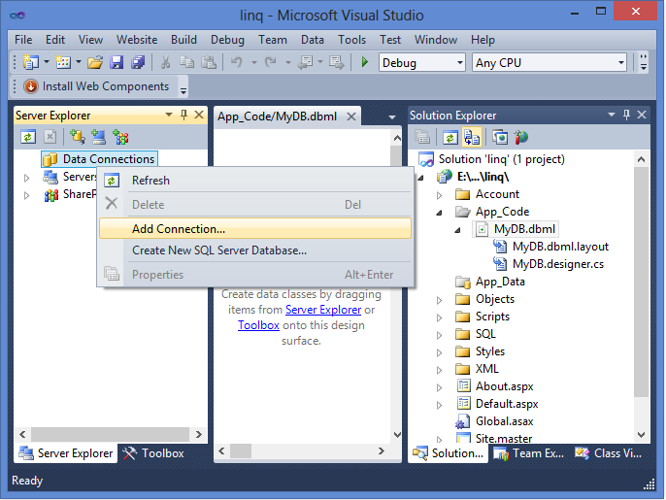Click Solution Explorer Properties icon
Screen dimensions: 666x500
pyautogui.click(x=422, y=137)
